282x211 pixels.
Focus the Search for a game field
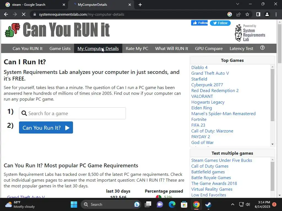click(72, 113)
